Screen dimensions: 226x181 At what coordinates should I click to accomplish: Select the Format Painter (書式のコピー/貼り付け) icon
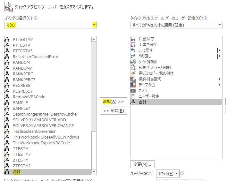point(133,73)
